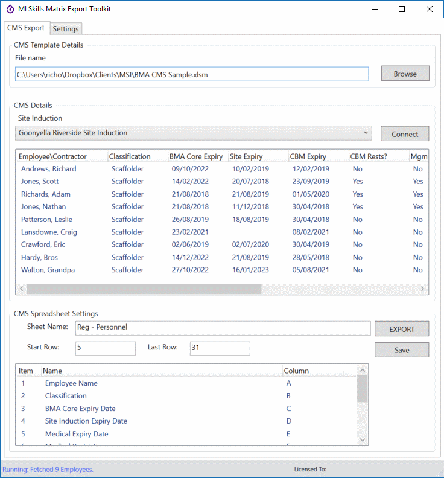The height and width of the screenshot is (478, 444).
Task: Select the Jones, Scott row
Action: [x=222, y=182]
